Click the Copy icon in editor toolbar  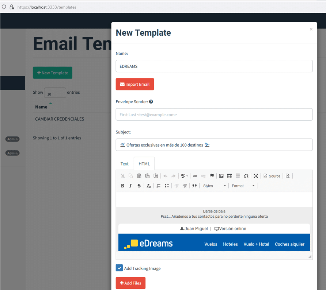click(130, 176)
